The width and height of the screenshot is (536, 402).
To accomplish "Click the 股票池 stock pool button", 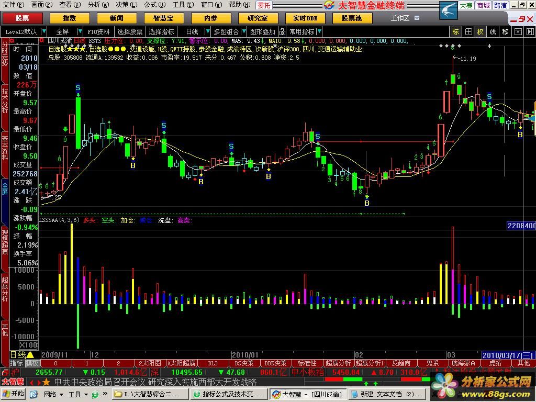I will [351, 18].
